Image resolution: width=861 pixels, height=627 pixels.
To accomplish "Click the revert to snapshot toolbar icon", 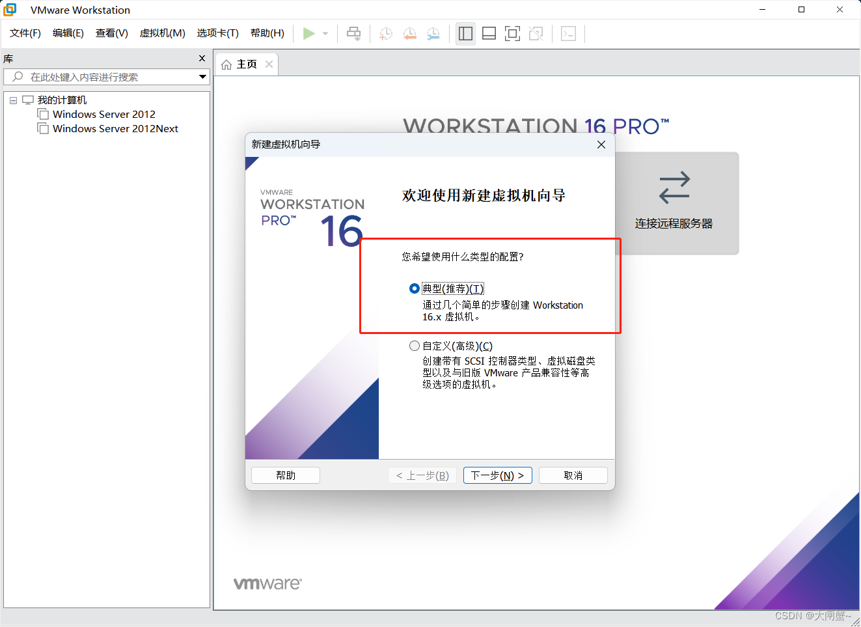I will coord(410,33).
